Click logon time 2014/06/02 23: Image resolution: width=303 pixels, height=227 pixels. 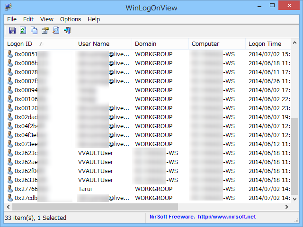coord(269,108)
